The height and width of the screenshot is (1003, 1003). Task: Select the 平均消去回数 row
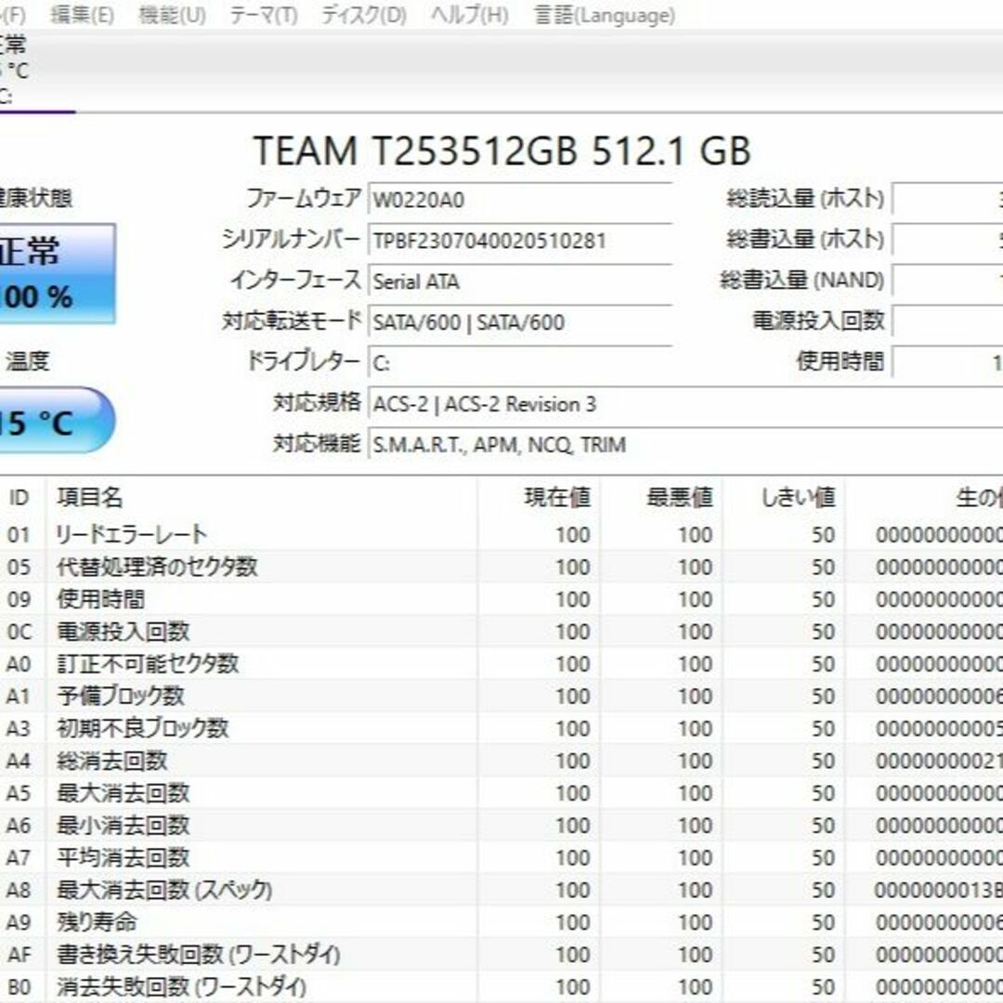tap(501, 858)
